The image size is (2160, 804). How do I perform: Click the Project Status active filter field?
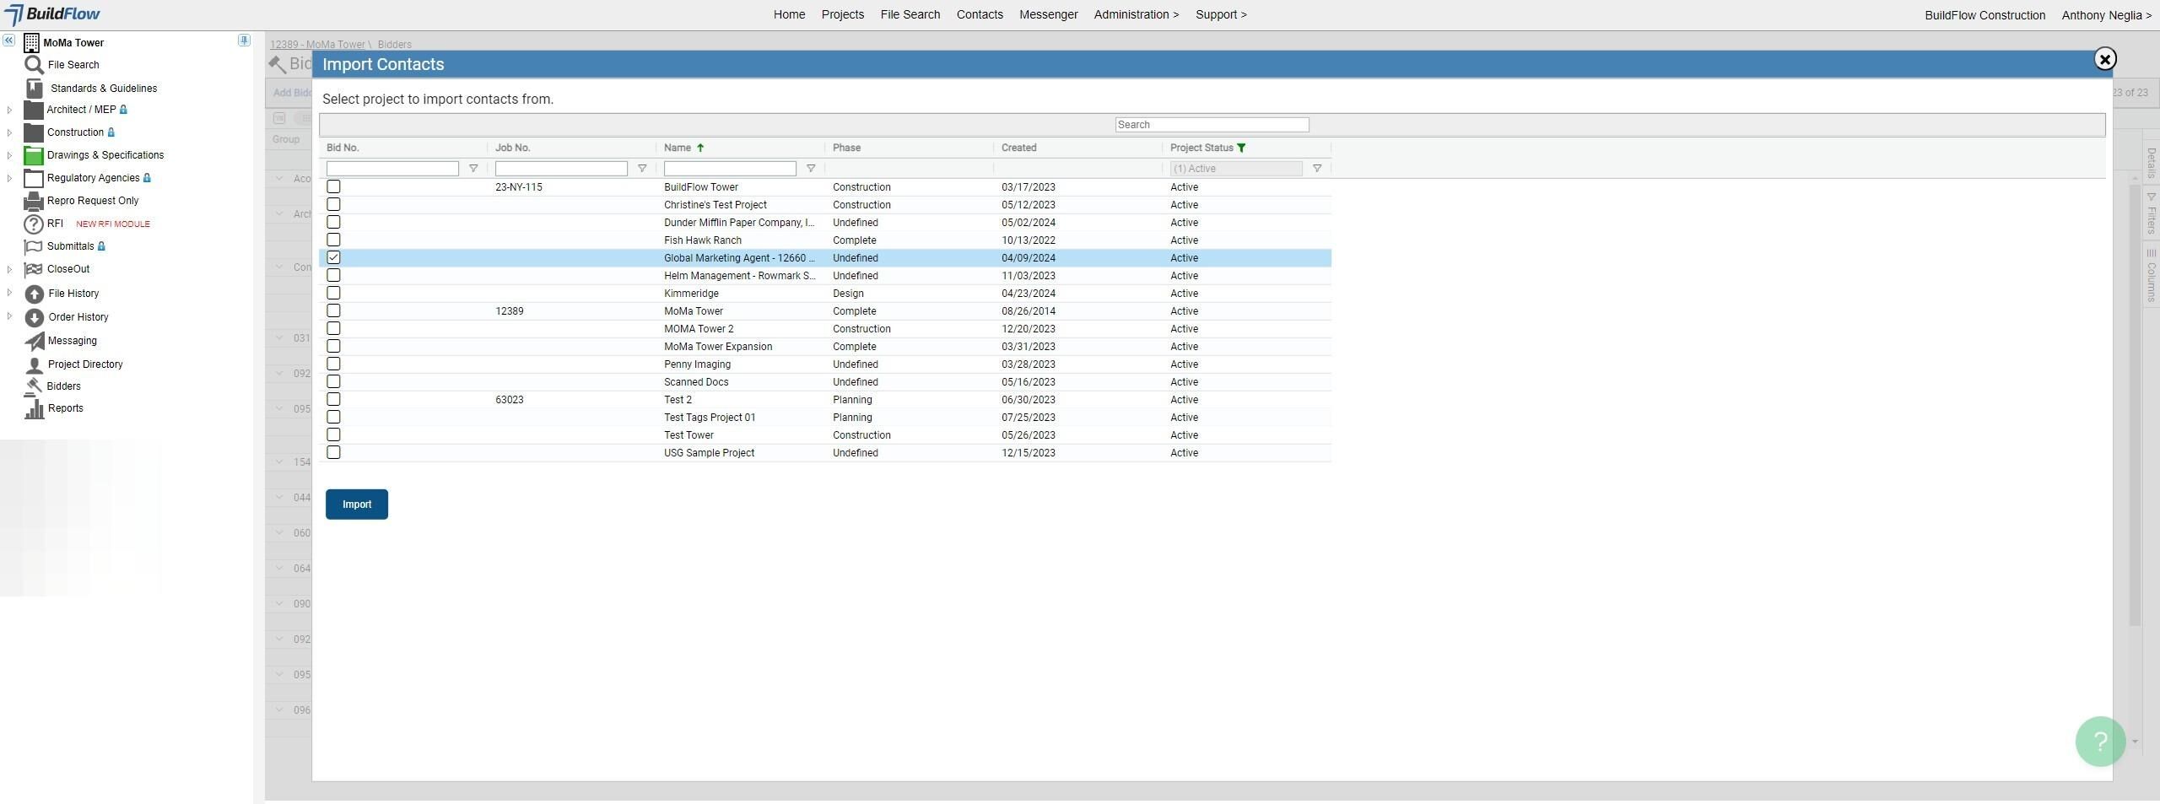point(1236,169)
